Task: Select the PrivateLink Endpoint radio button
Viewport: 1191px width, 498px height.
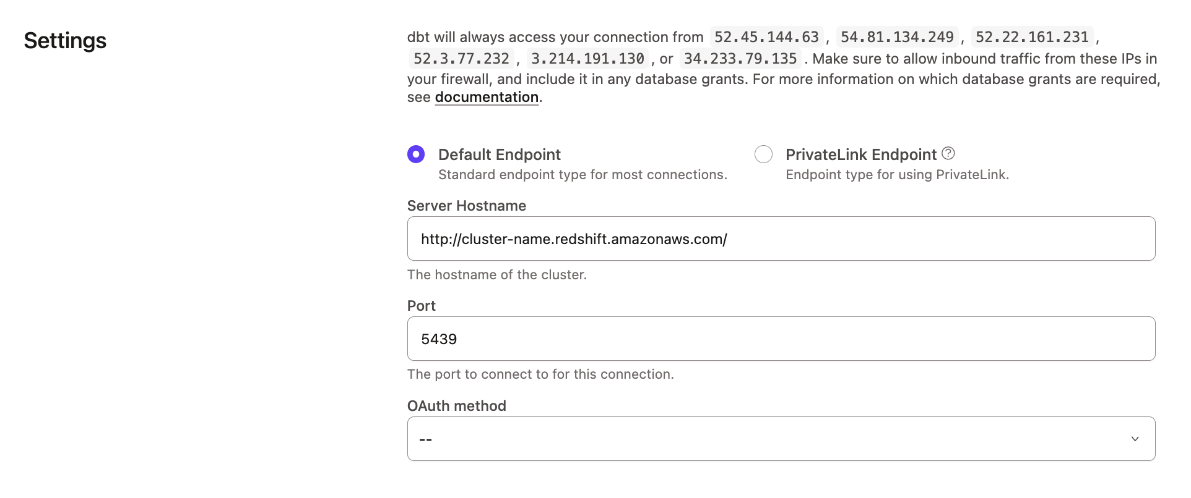Action: pyautogui.click(x=763, y=154)
